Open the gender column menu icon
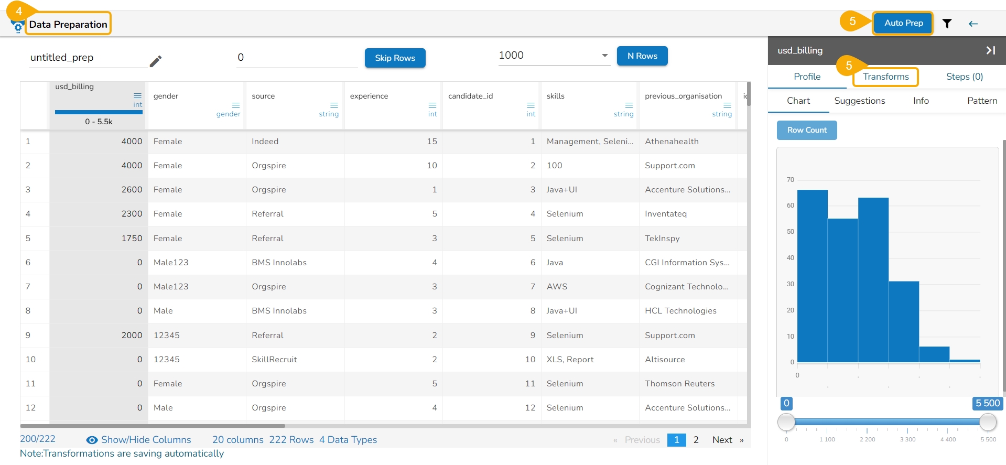 click(236, 105)
